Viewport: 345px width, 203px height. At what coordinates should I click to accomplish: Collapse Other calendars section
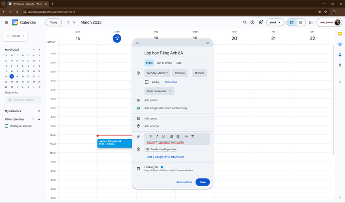39,119
